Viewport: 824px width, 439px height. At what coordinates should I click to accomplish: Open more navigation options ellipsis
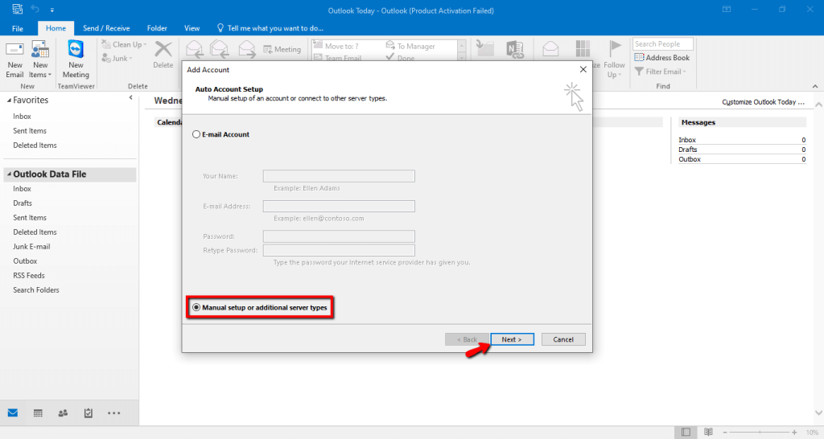113,413
